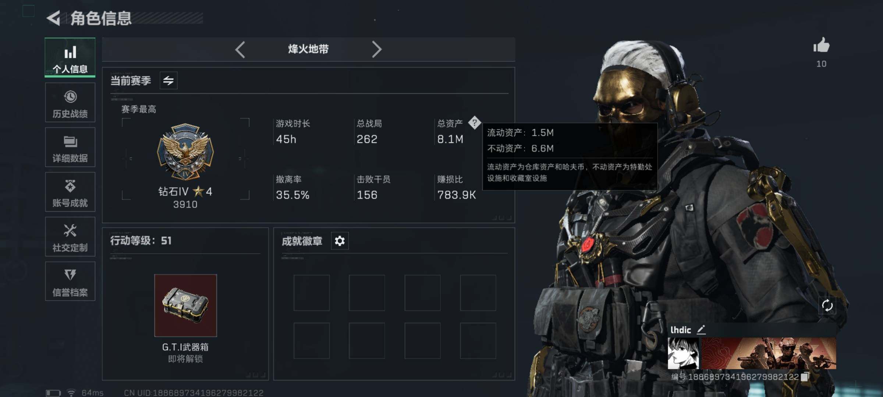
Task: Open the 社交定制 tab
Action: pyautogui.click(x=70, y=237)
